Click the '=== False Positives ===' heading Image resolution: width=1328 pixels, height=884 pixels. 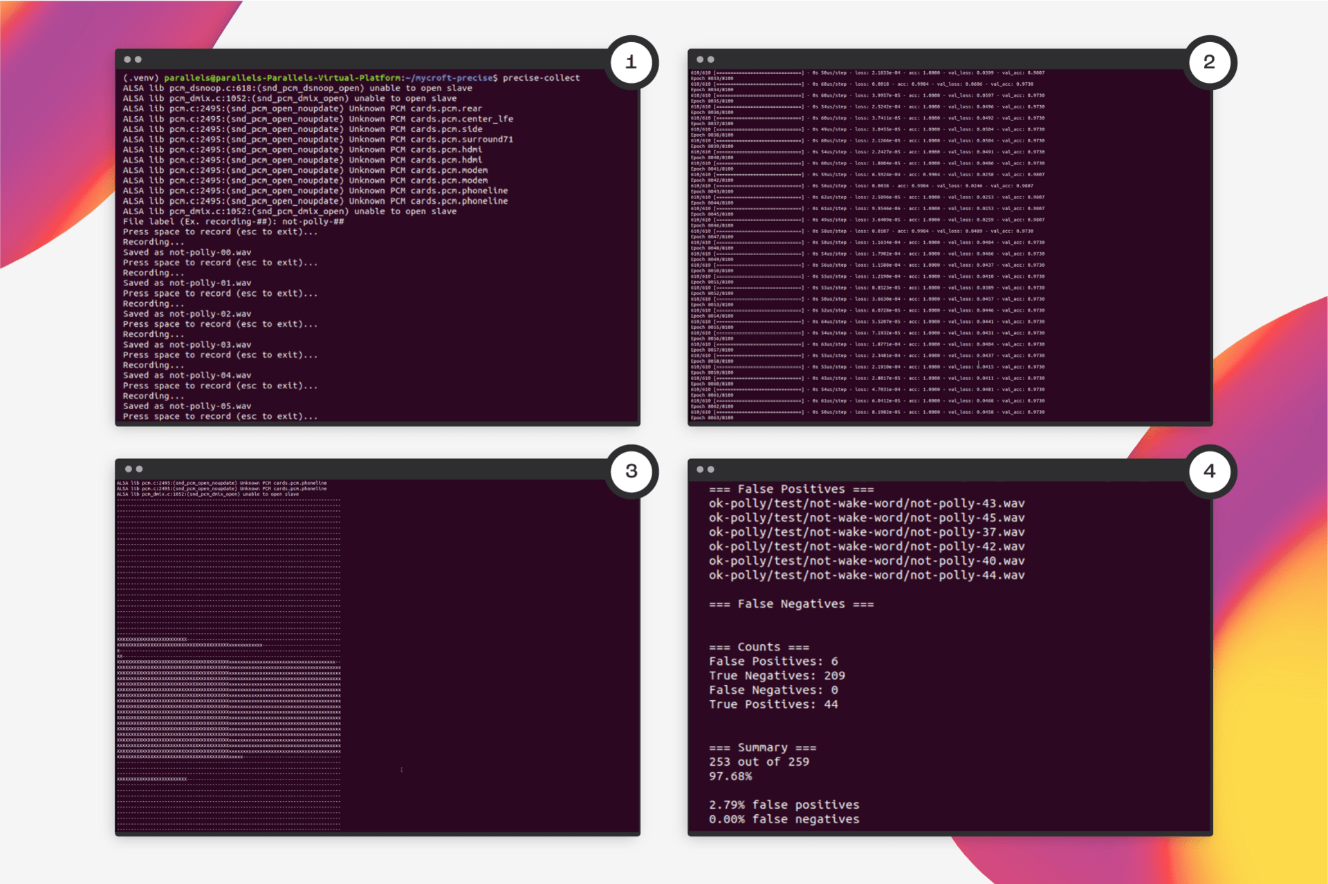tap(791, 489)
